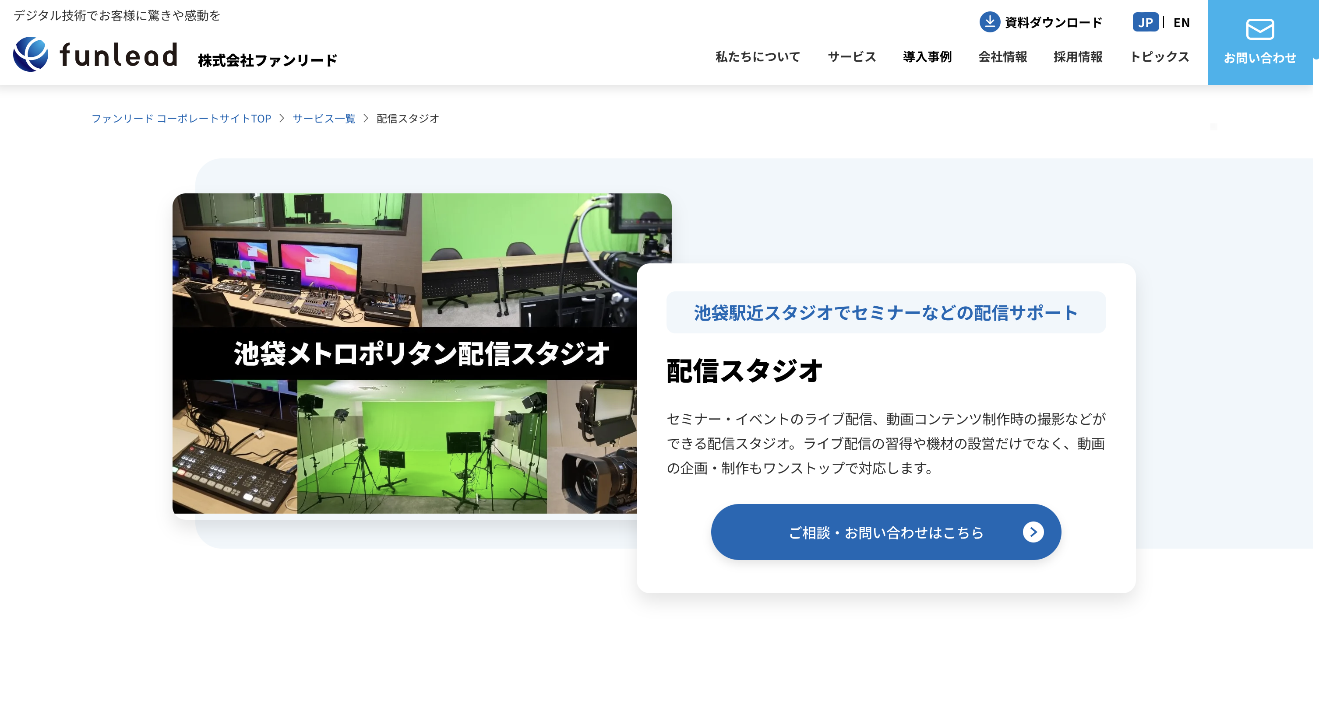Click chevron after コーポレートサイトTOP breadcrumb
The width and height of the screenshot is (1319, 728).
pyautogui.click(x=282, y=118)
